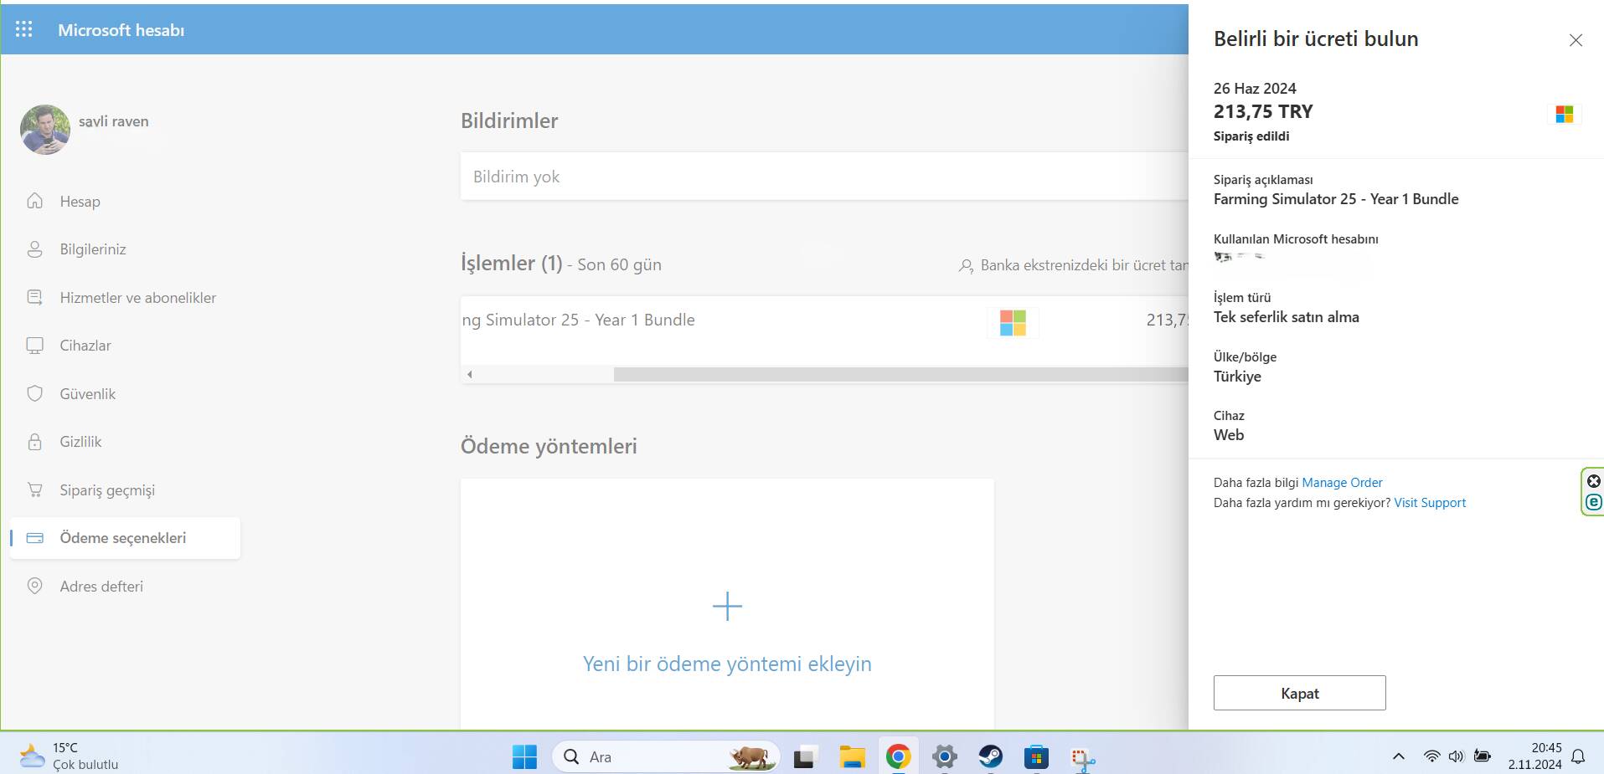Click Yeni bir ödeme yöntemi ekleyin
Screen dimensions: 1604x774
point(727,664)
